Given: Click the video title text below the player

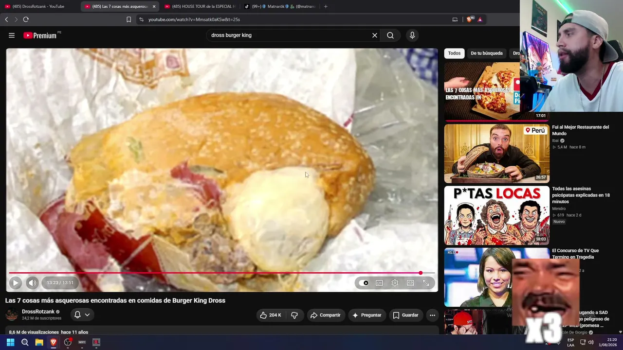Looking at the screenshot, I should (115, 300).
